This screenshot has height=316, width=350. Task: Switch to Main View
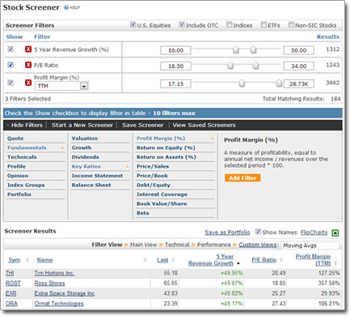coord(143,245)
